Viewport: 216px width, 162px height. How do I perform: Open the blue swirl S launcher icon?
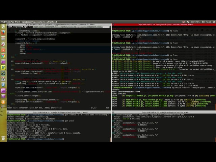[3, 73]
